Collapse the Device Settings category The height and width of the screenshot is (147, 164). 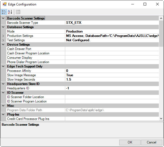[3, 45]
